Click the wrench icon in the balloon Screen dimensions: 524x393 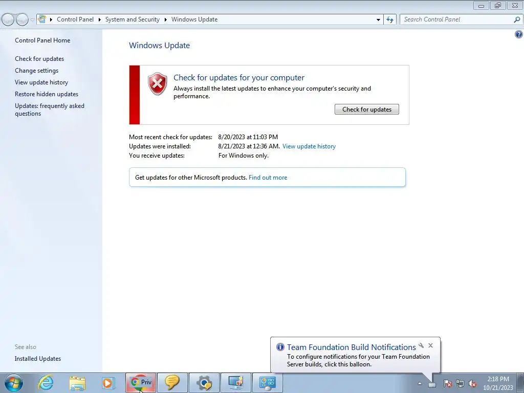click(x=421, y=345)
